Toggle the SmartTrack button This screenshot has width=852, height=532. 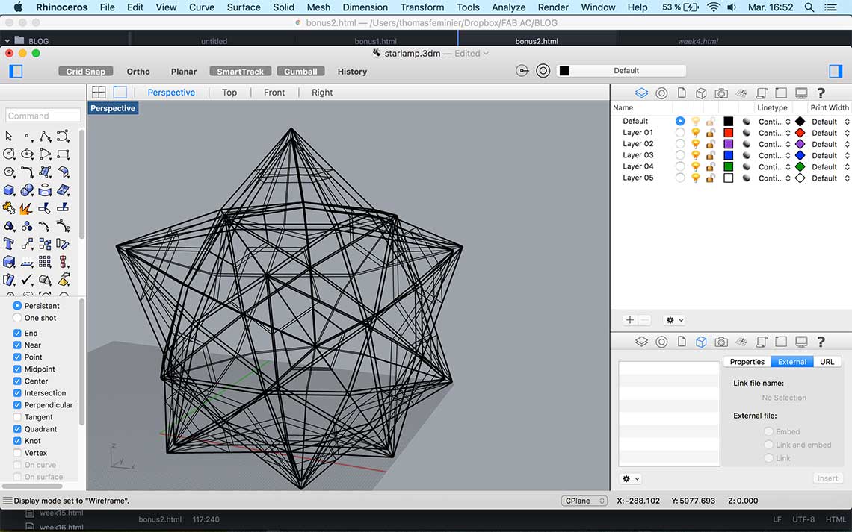coord(240,71)
